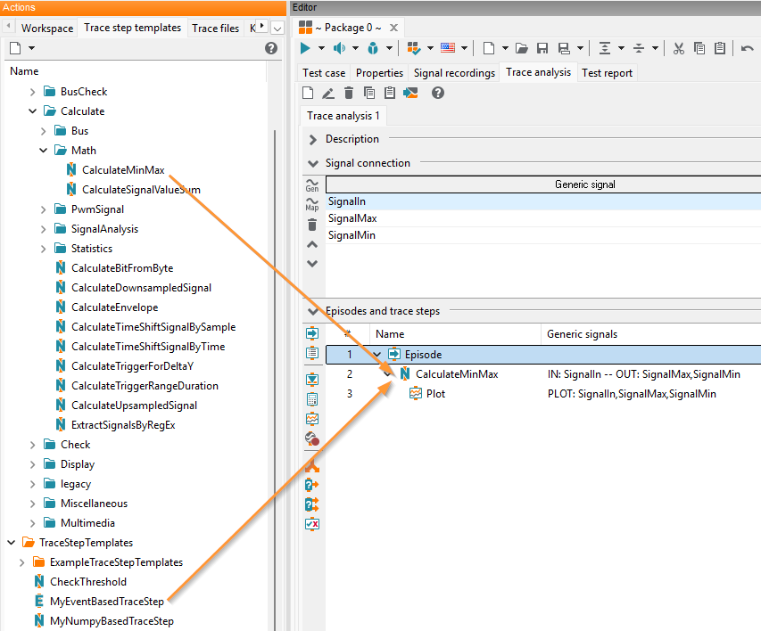Click the trash icon in Signal connection section
The height and width of the screenshot is (631, 761).
click(312, 225)
